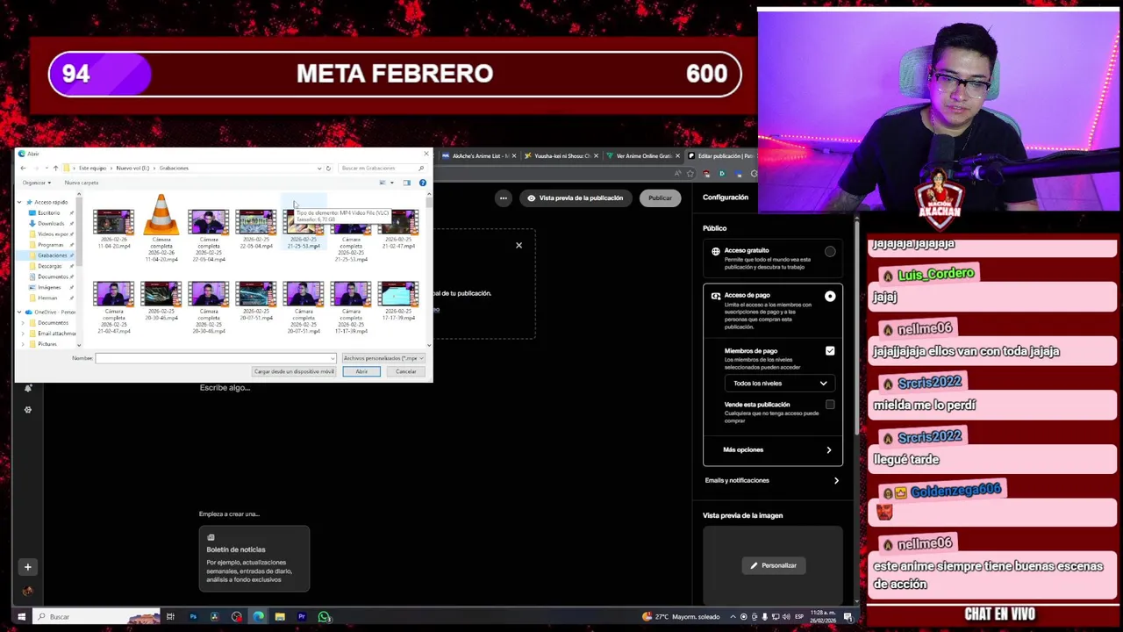Click Vista previa de la publicación
The width and height of the screenshot is (1123, 632).
point(575,198)
